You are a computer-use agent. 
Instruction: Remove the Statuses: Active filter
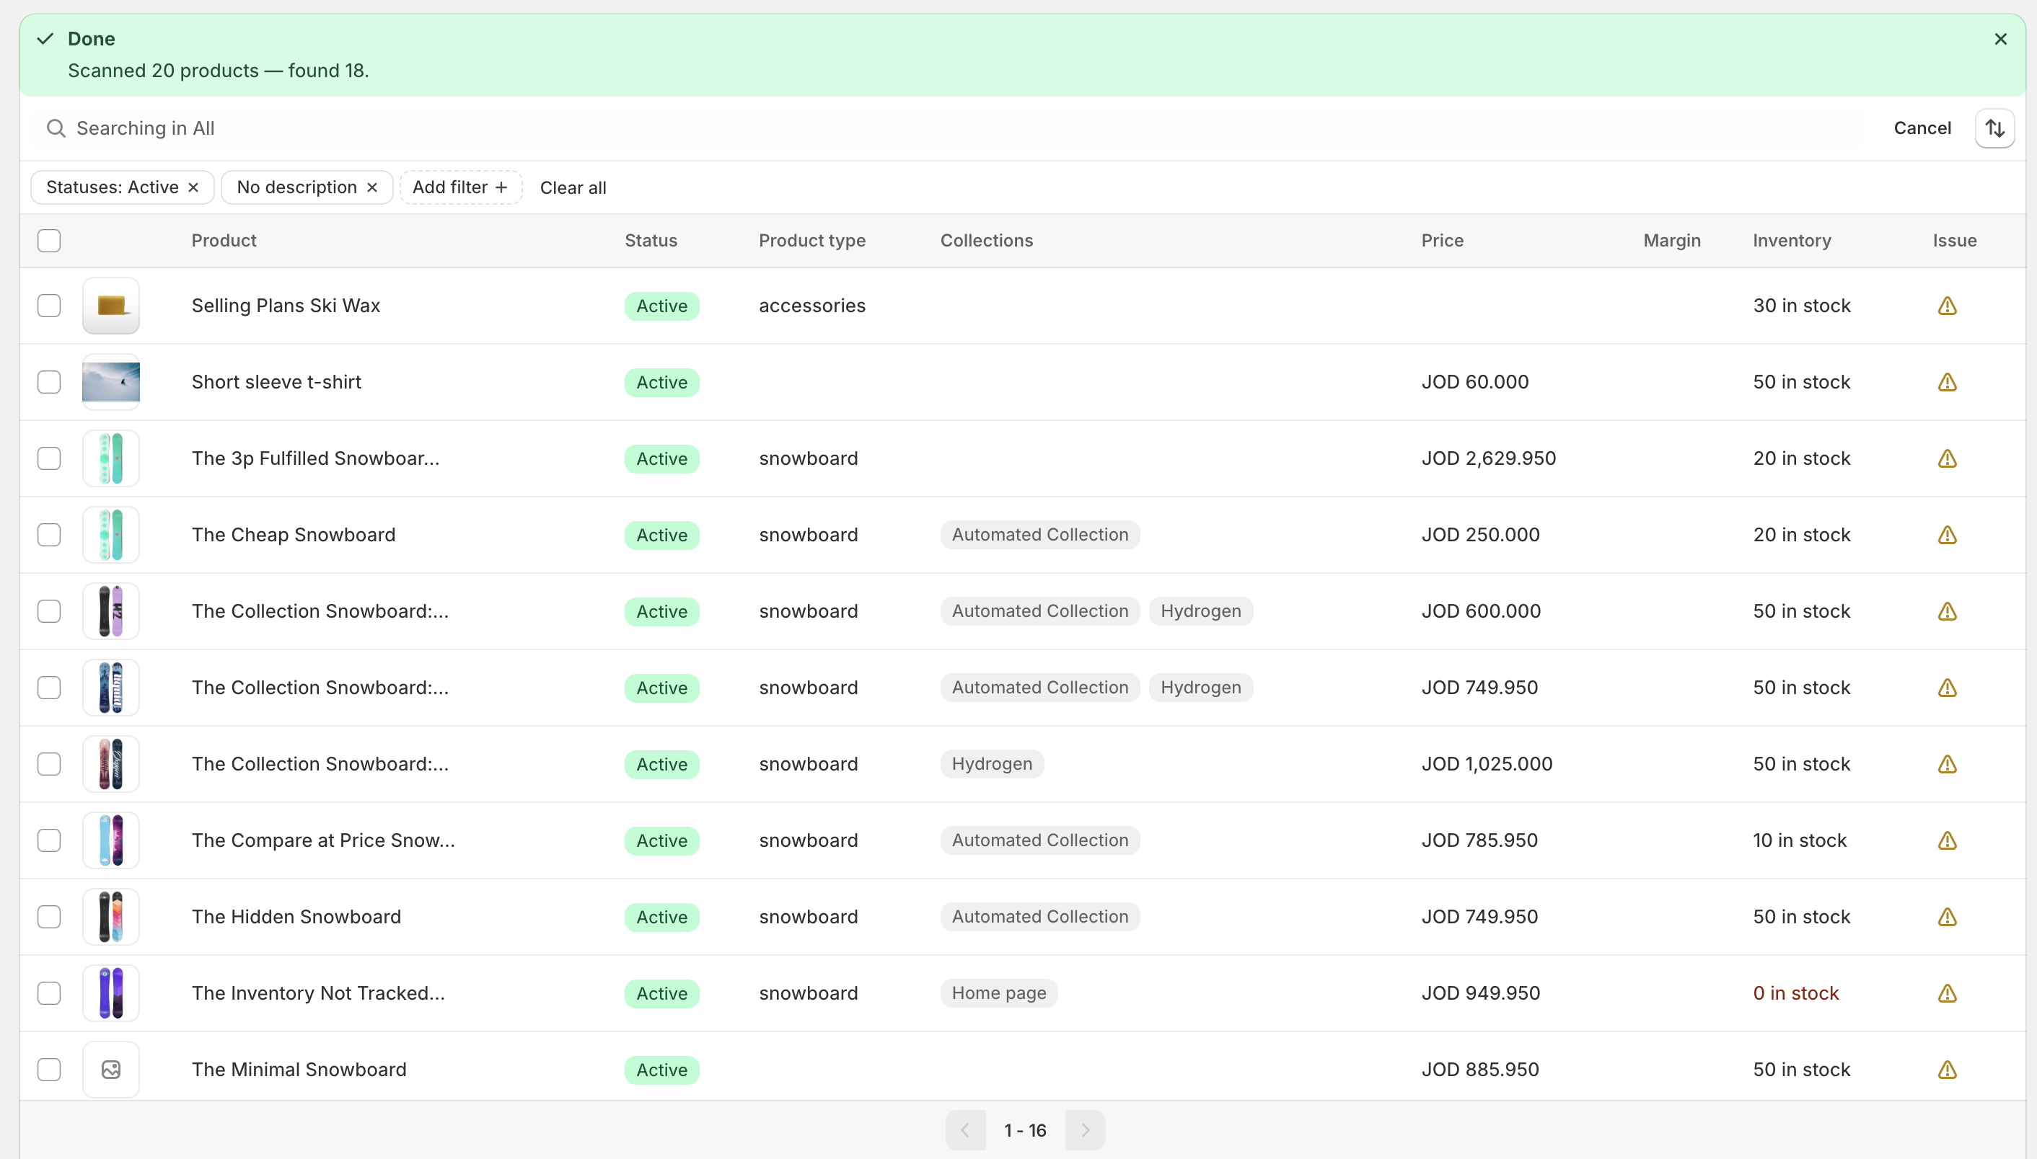click(193, 188)
